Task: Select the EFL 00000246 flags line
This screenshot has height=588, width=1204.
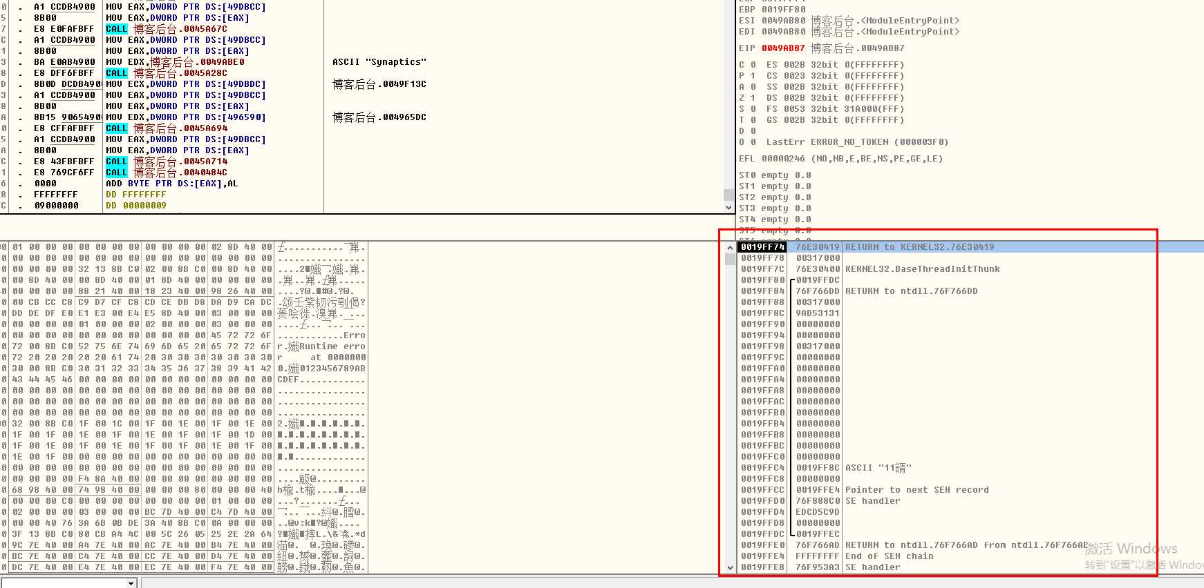Action: point(840,159)
